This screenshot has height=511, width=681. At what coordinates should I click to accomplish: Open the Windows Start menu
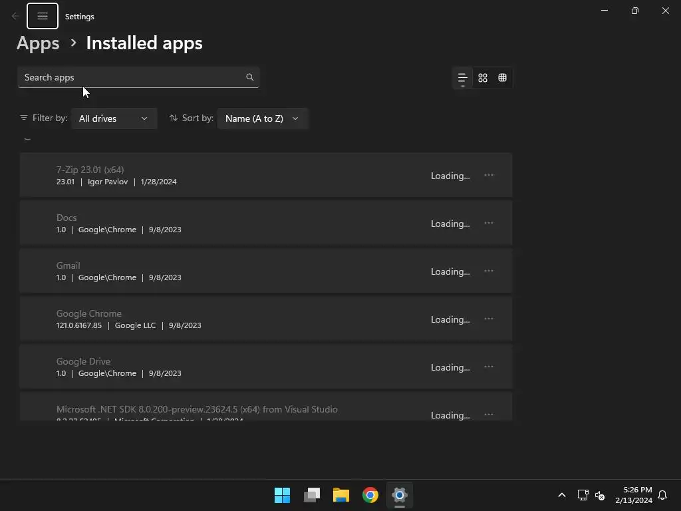282,495
